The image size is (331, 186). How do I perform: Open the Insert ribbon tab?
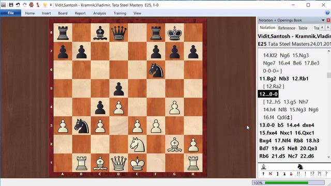click(x=46, y=13)
